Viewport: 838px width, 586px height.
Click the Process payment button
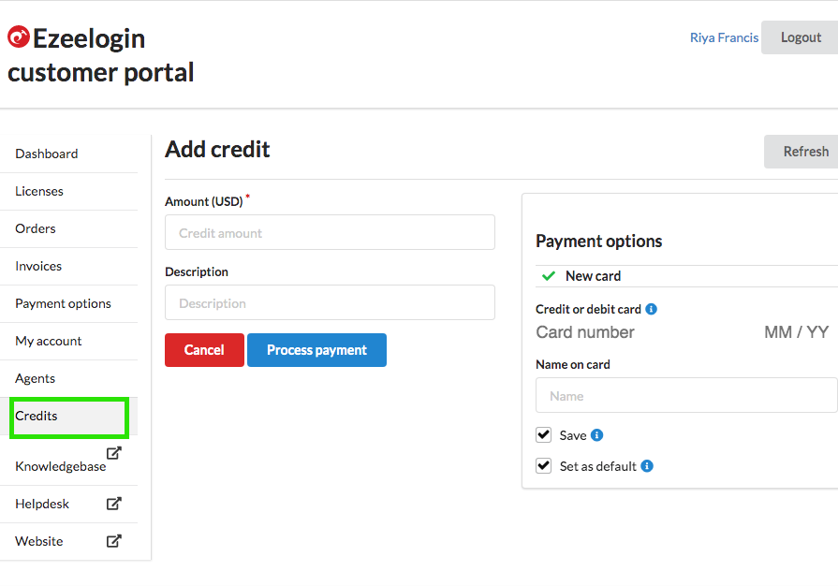pos(316,350)
